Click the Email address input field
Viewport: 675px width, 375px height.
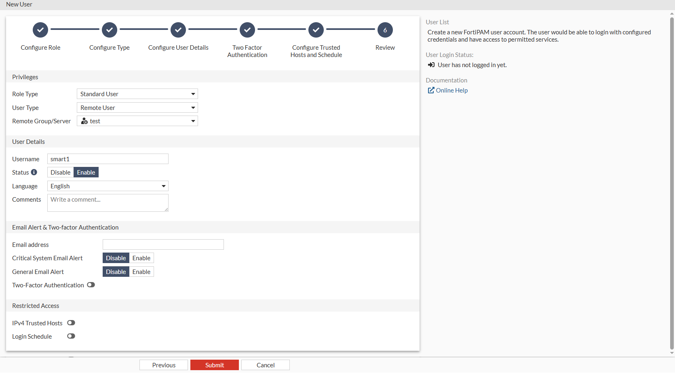(x=163, y=244)
